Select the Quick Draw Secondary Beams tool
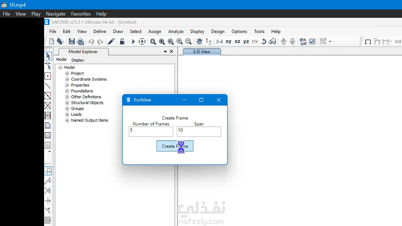402x226 pixels. (48, 115)
